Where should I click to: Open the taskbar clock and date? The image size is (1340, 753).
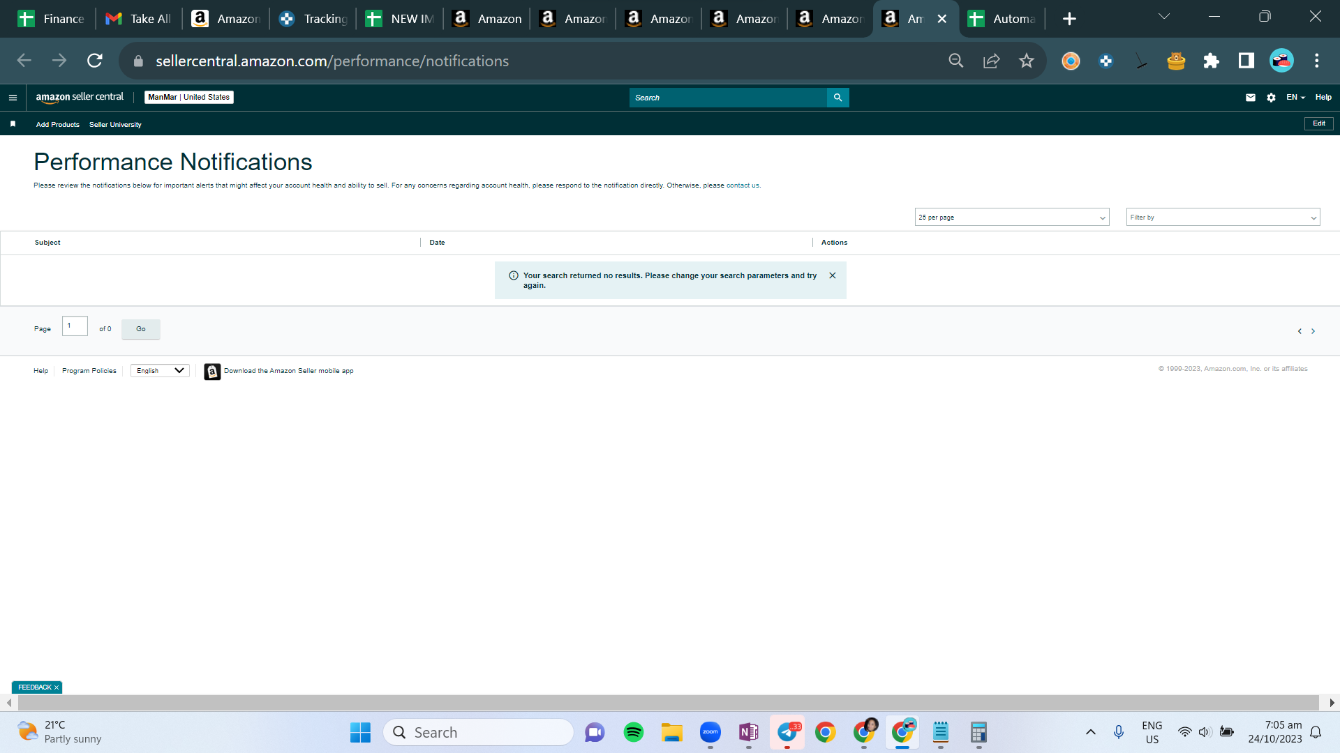pyautogui.click(x=1275, y=732)
